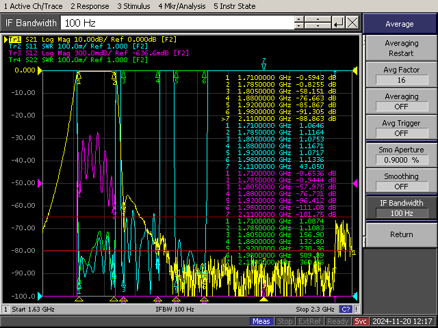Open the 3 Stimulus menu
Viewport: 438px width, 328px height.
click(136, 6)
